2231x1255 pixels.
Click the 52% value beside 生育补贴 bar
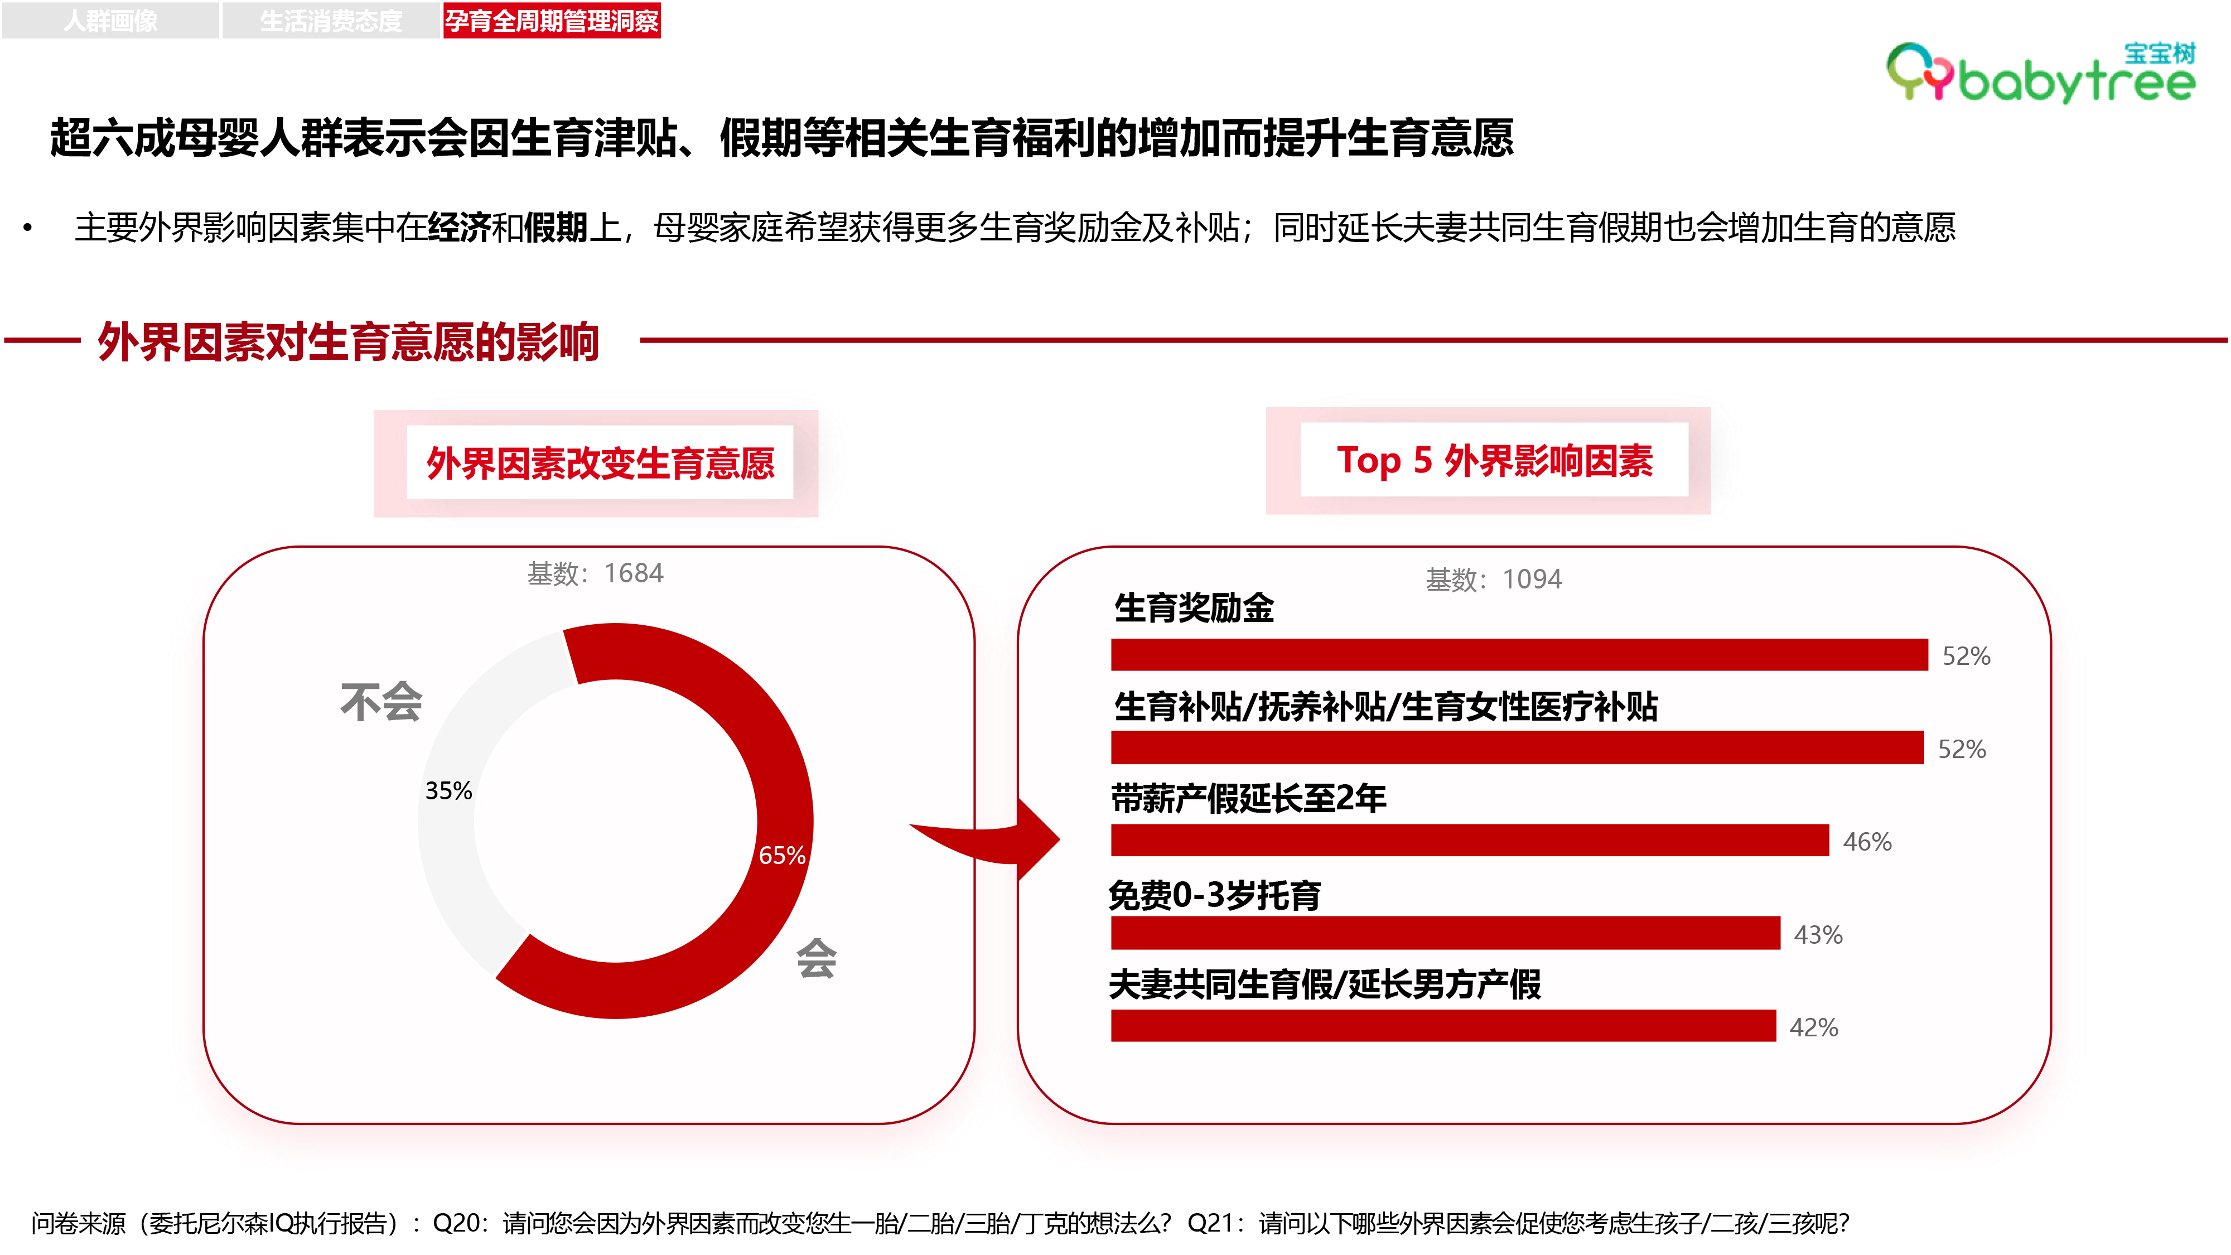pyautogui.click(x=1962, y=749)
